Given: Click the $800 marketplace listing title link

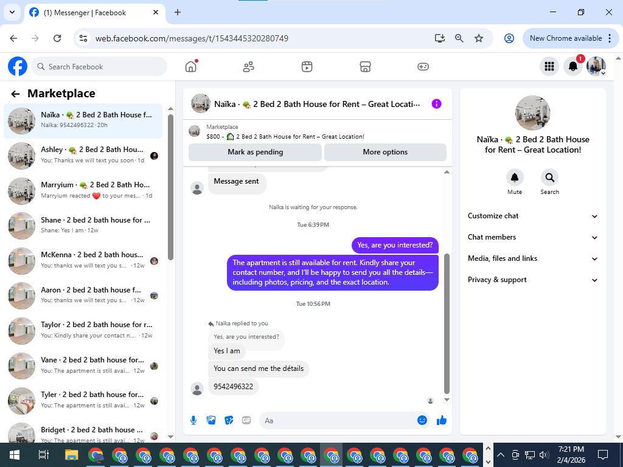Looking at the screenshot, I should coord(285,137).
